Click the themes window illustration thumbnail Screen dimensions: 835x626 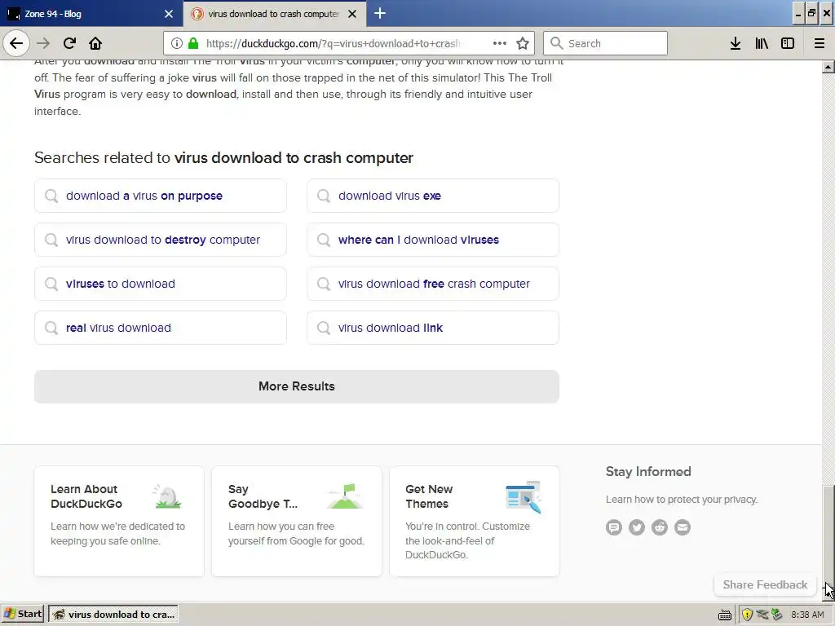(523, 496)
